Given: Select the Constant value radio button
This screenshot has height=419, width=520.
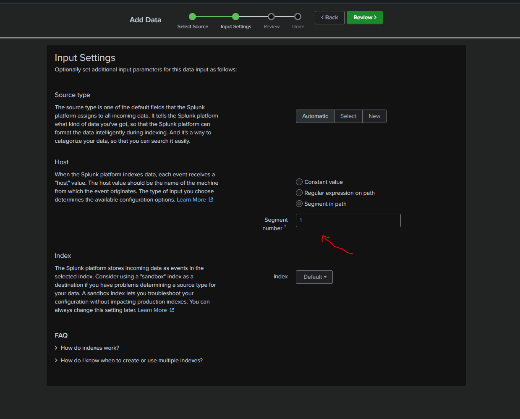Looking at the screenshot, I should pyautogui.click(x=299, y=182).
